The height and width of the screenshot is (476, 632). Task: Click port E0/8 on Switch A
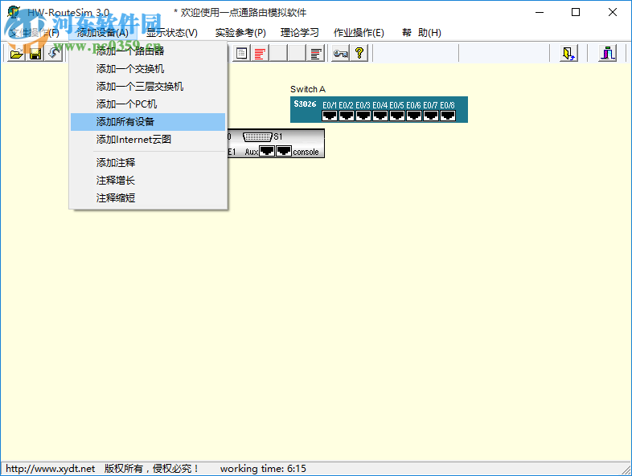coord(448,116)
